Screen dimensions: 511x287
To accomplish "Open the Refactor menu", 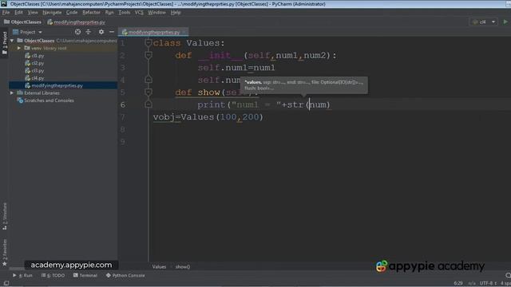I will (x=91, y=13).
